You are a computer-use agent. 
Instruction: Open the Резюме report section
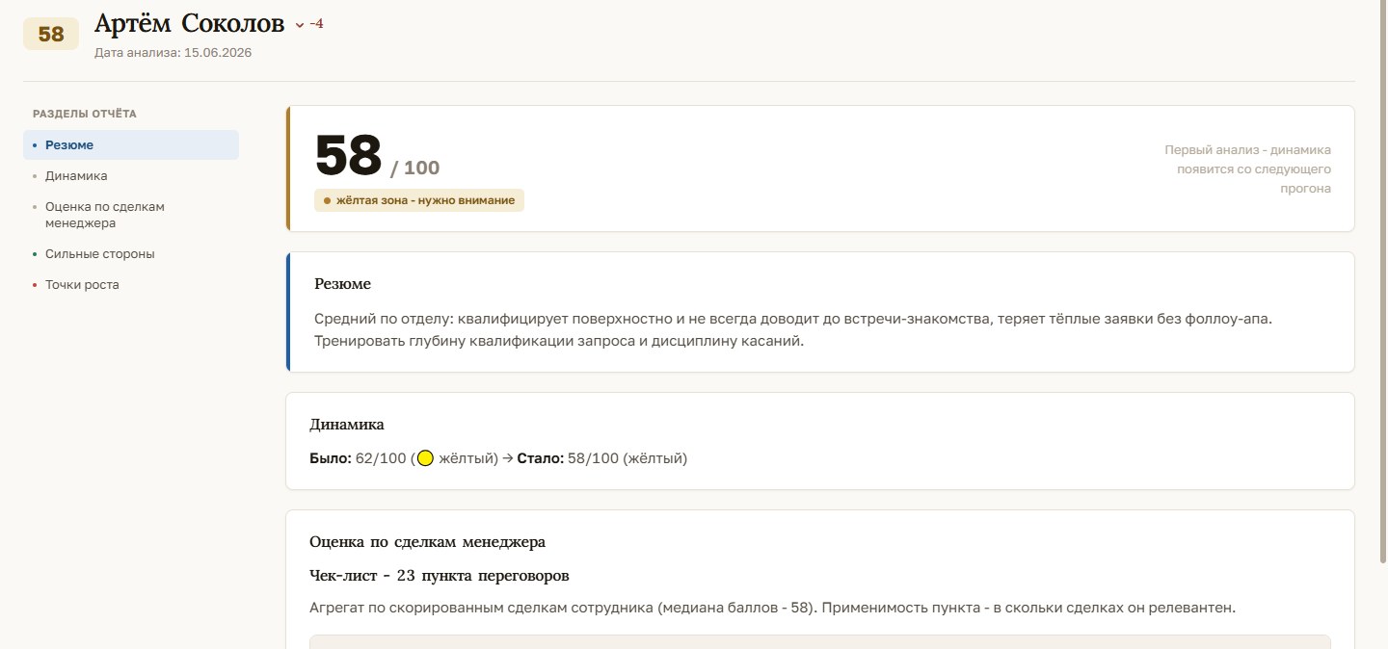coord(131,145)
